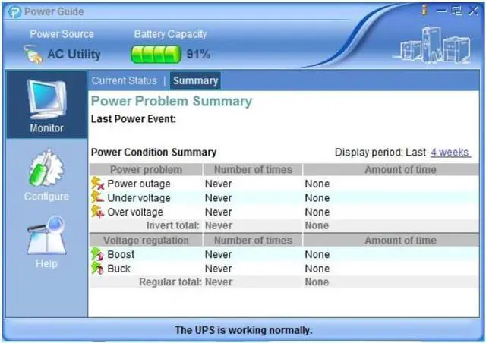This screenshot has width=486, height=343.
Task: Open the Monitor section icon
Action: pyautogui.click(x=47, y=99)
